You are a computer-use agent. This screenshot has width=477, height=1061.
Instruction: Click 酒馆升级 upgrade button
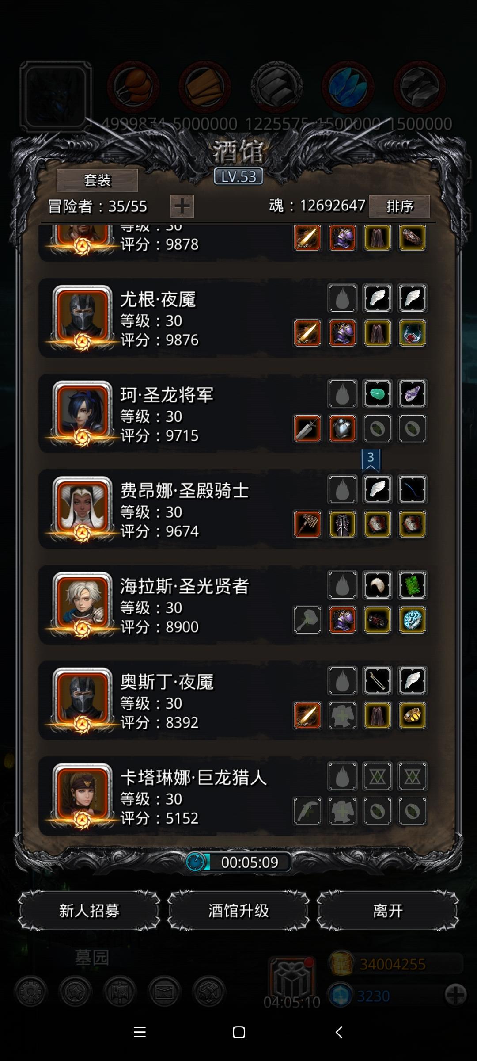click(x=238, y=911)
